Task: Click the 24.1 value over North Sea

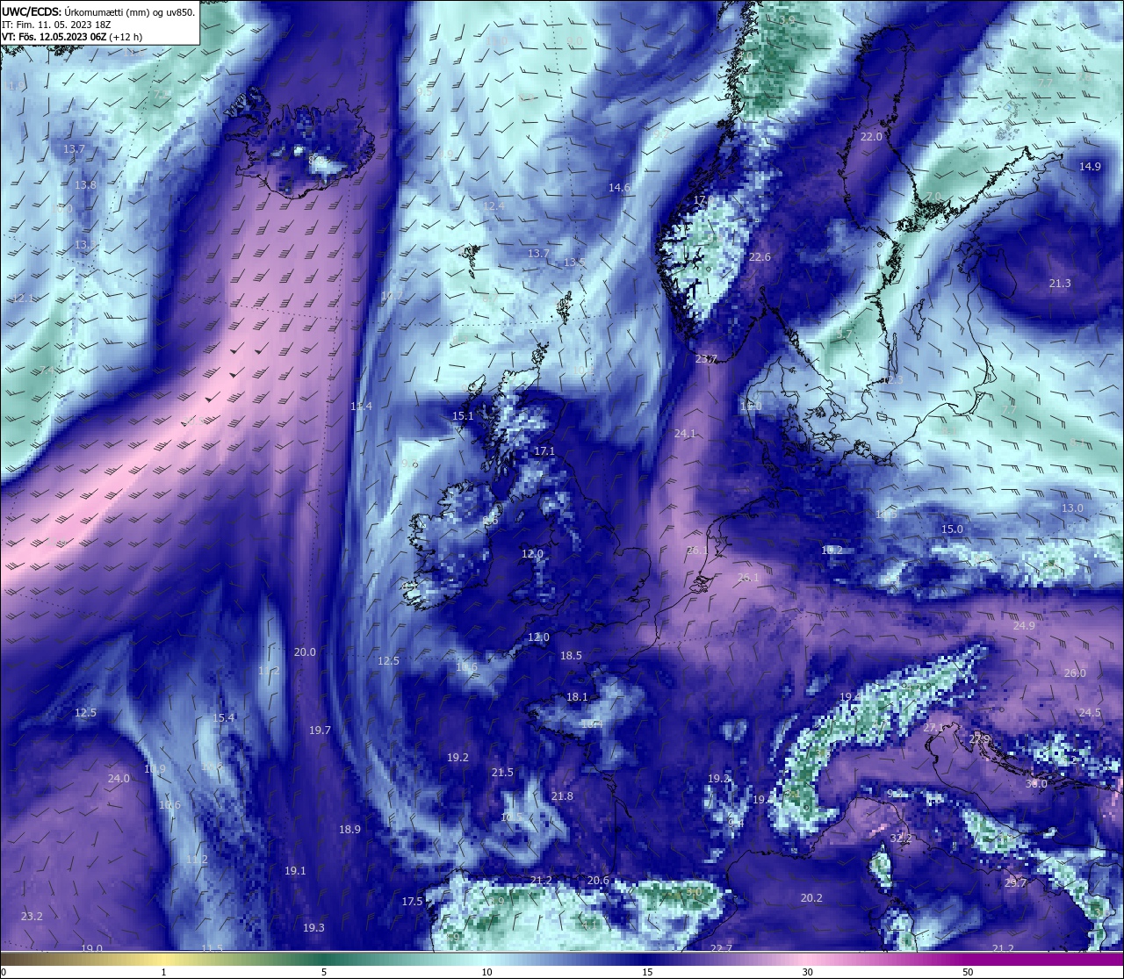Action: (685, 433)
